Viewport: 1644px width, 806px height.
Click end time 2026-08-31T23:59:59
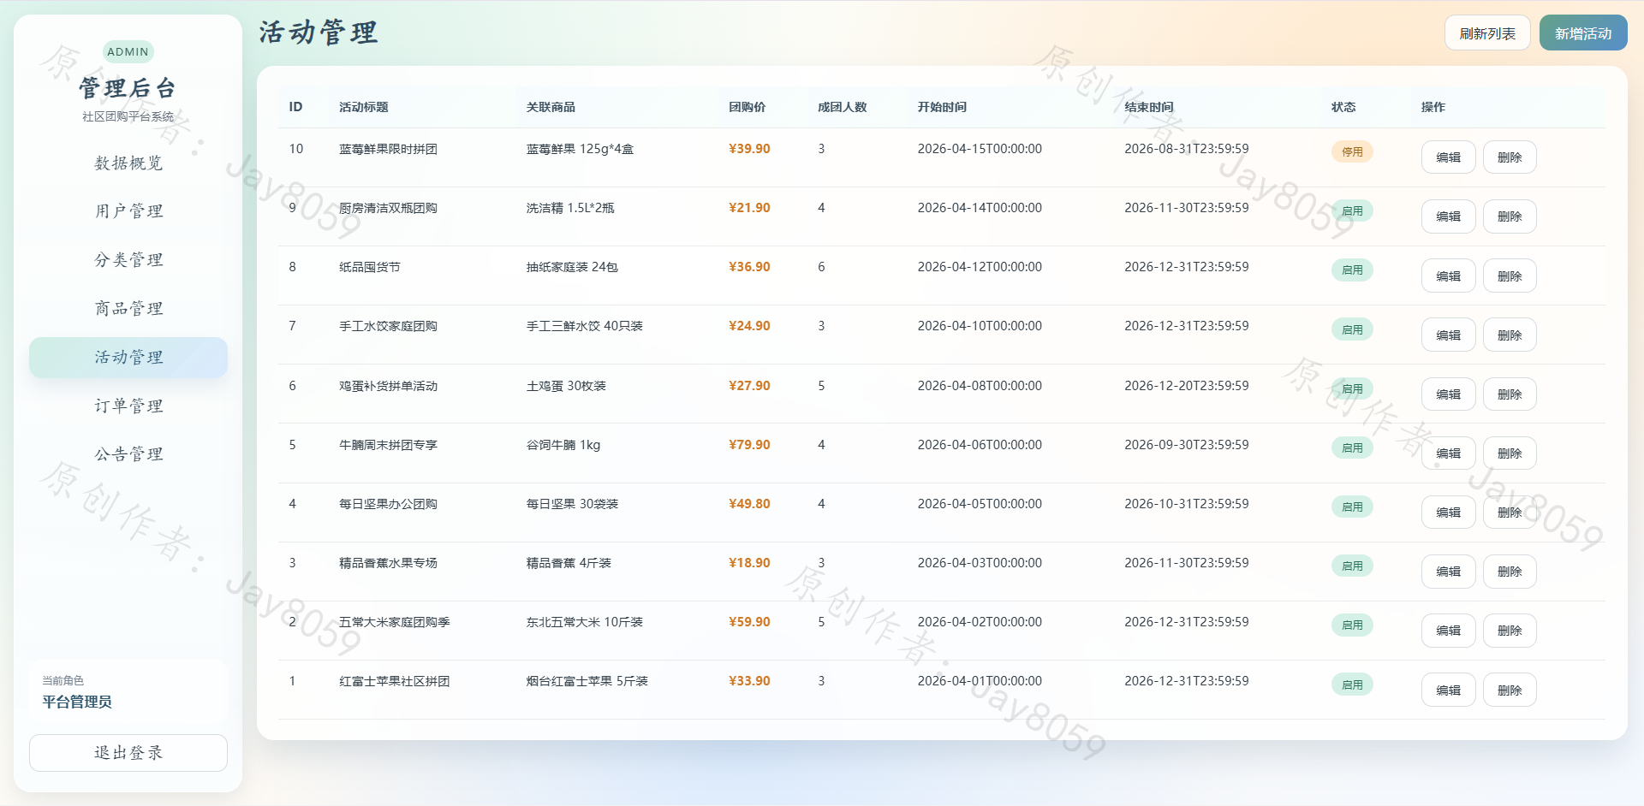[x=1187, y=149]
